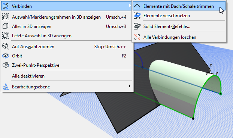This screenshot has width=233, height=138.
Task: Open Solid Element-Befehle dialog
Action: click(x=179, y=26)
